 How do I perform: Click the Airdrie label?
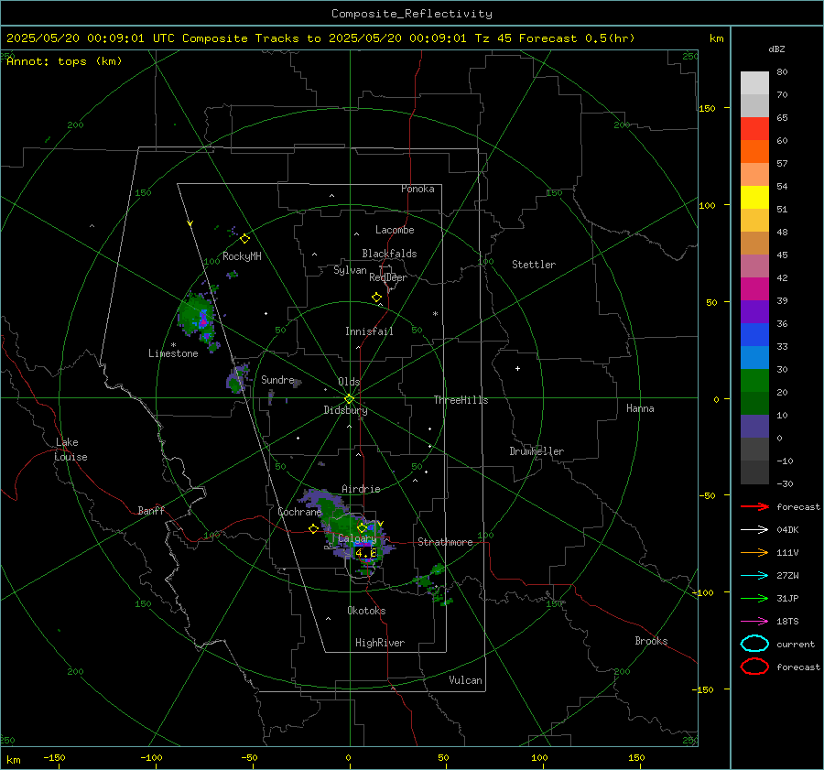point(361,489)
